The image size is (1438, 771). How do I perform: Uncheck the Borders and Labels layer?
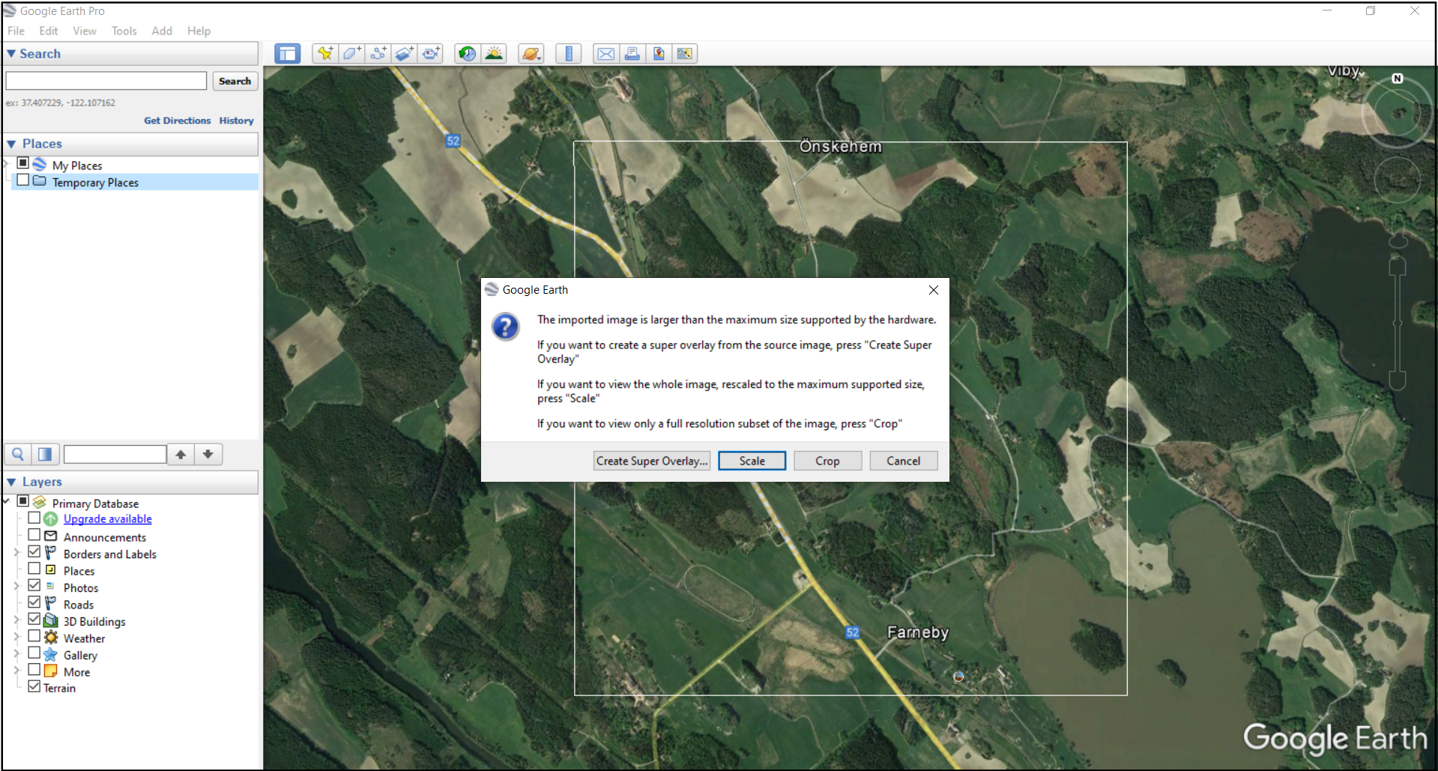point(34,552)
